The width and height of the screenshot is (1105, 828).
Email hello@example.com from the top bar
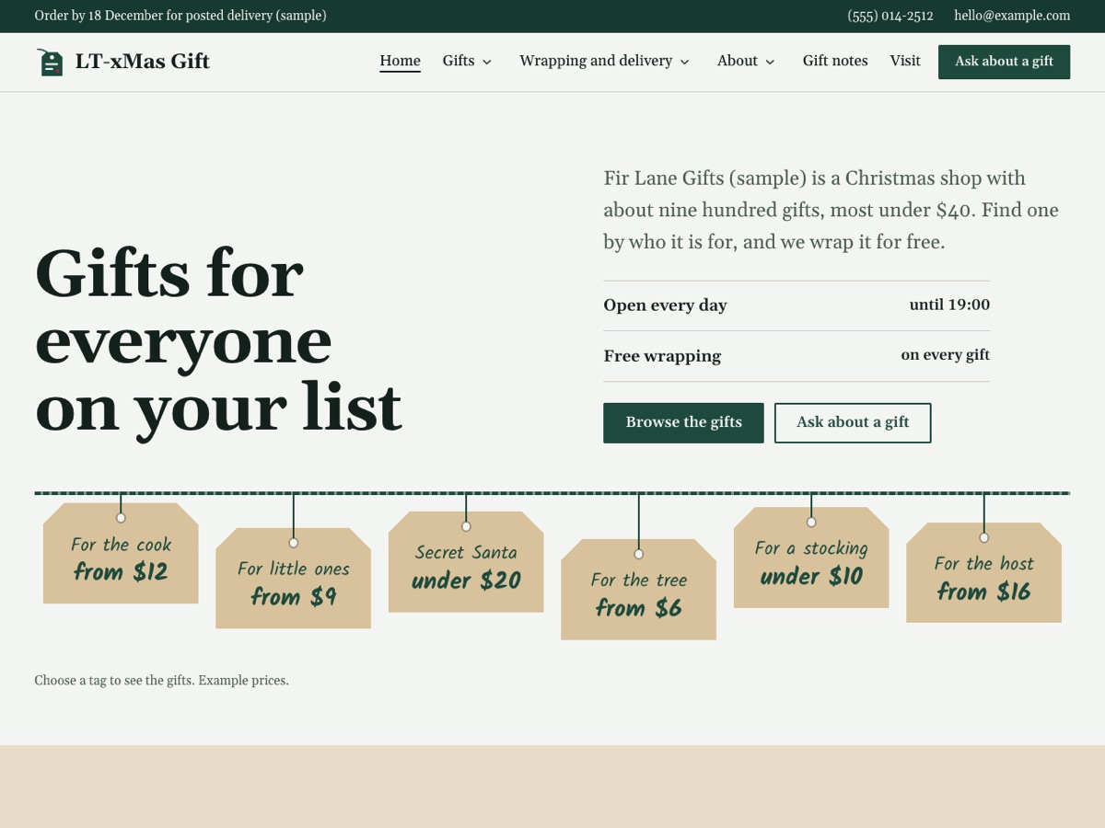(x=1012, y=16)
